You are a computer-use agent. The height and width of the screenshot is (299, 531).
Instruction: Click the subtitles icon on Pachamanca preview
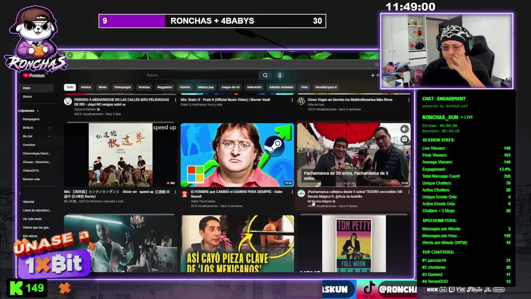pyautogui.click(x=404, y=140)
